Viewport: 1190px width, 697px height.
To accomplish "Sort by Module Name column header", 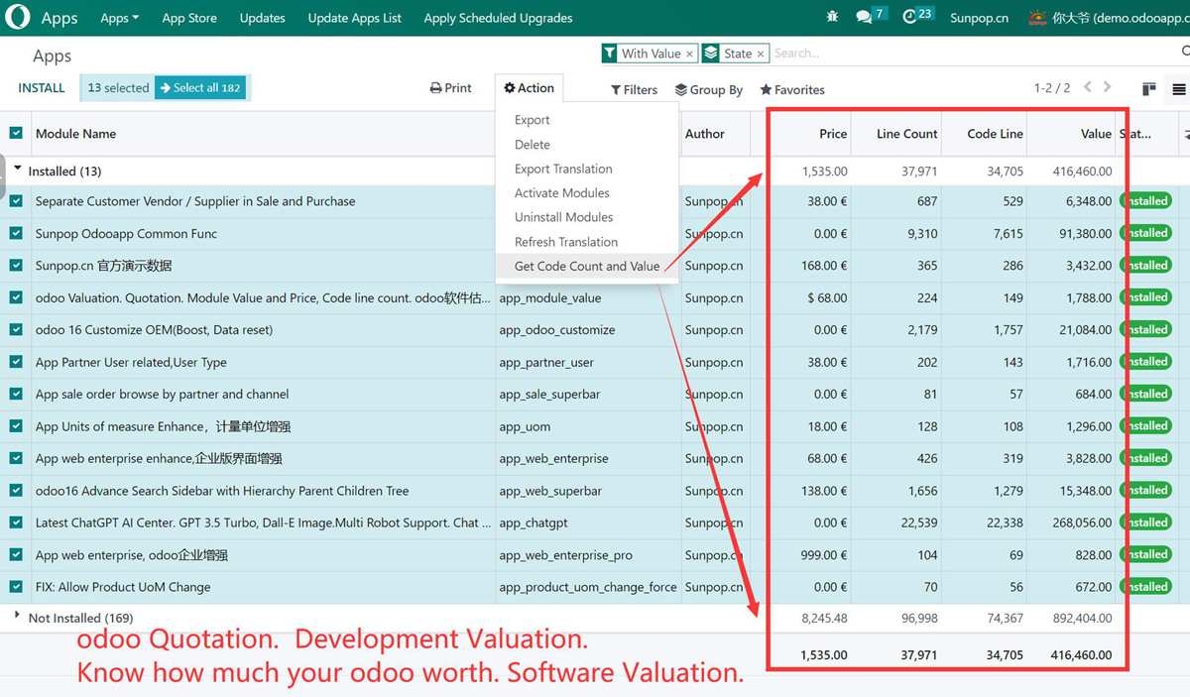I will (x=75, y=134).
